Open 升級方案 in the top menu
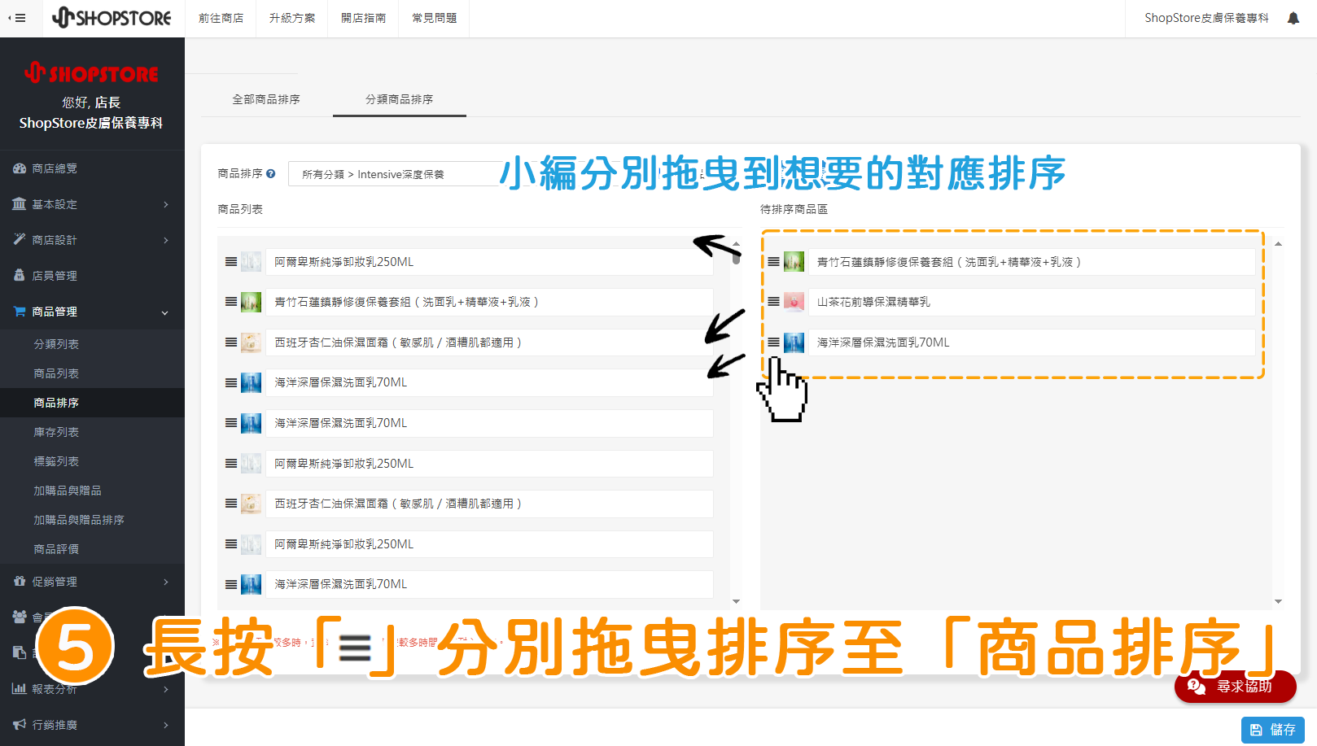1317x746 pixels. point(292,18)
